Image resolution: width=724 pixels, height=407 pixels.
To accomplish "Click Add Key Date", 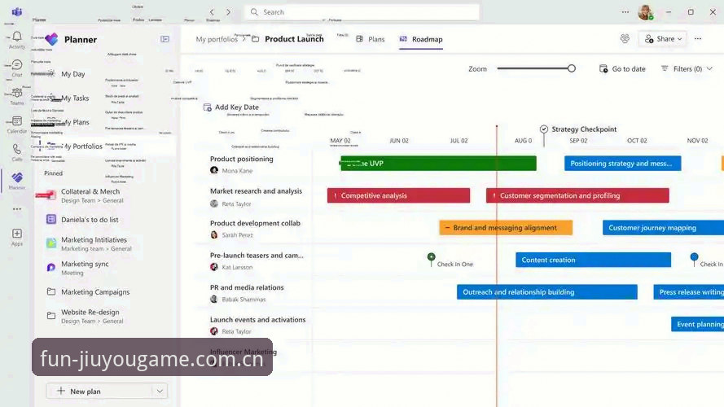I will pyautogui.click(x=230, y=107).
